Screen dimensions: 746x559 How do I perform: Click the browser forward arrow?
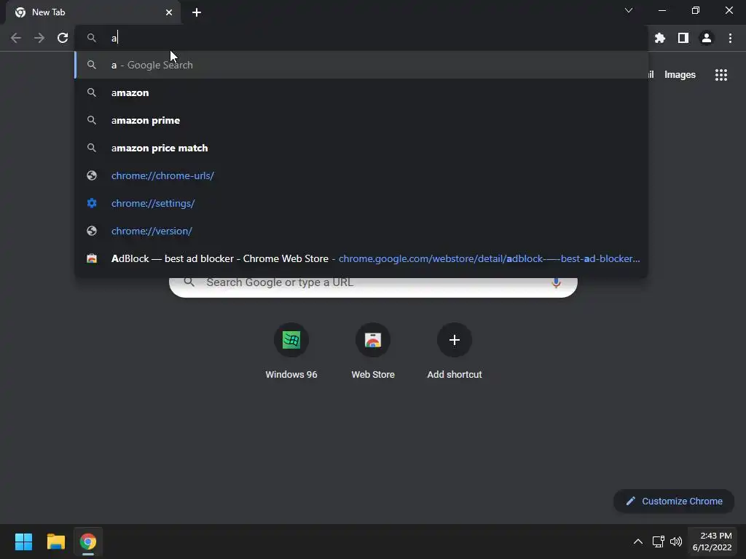[x=39, y=38]
